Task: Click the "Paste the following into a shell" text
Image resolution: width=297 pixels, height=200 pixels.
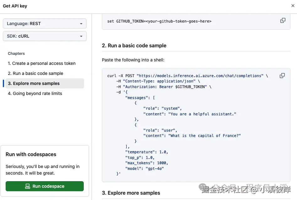Action: pos(133,60)
